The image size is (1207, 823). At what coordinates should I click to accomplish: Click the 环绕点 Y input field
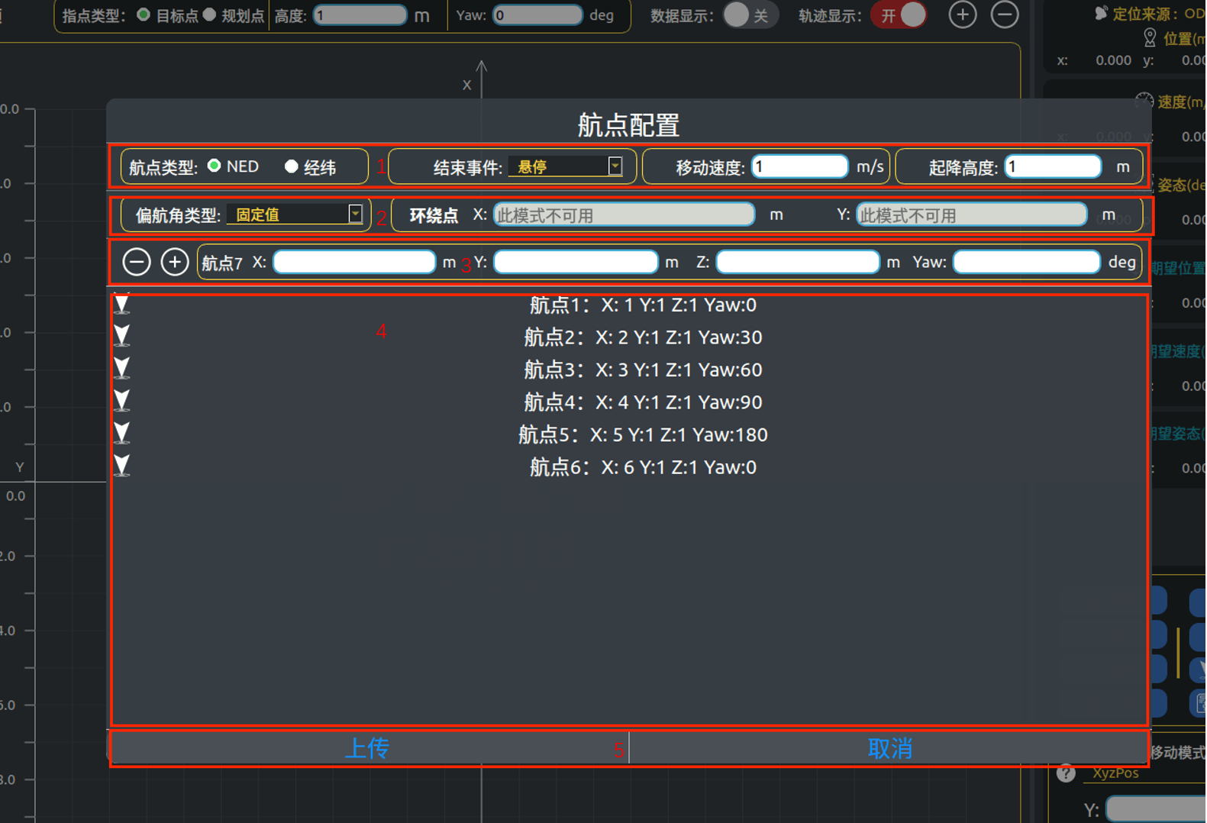[x=971, y=215]
